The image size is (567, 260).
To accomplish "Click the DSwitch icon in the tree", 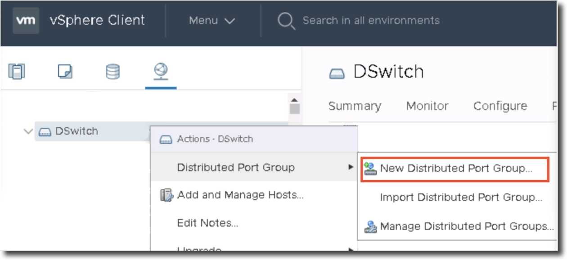I will click(x=45, y=132).
